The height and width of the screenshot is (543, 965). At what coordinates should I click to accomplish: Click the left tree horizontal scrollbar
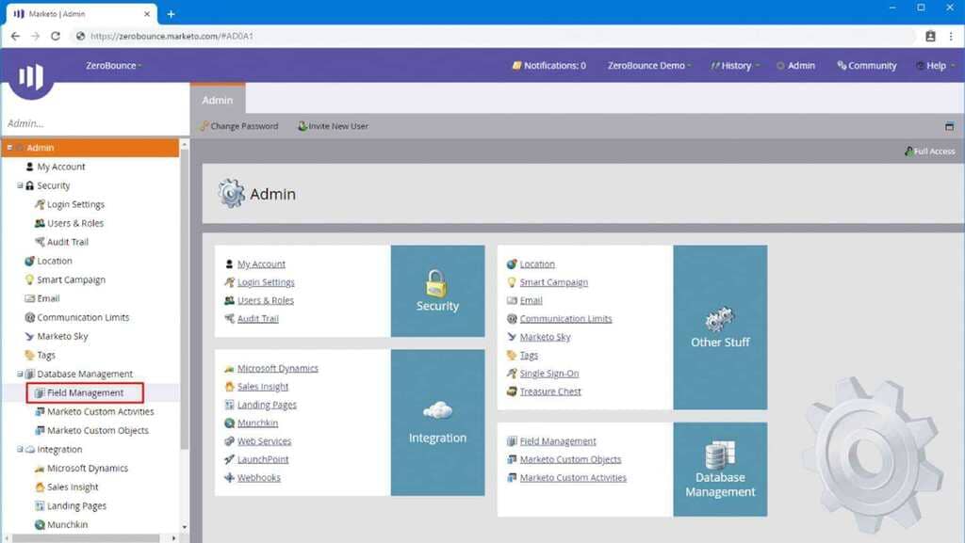[86, 538]
